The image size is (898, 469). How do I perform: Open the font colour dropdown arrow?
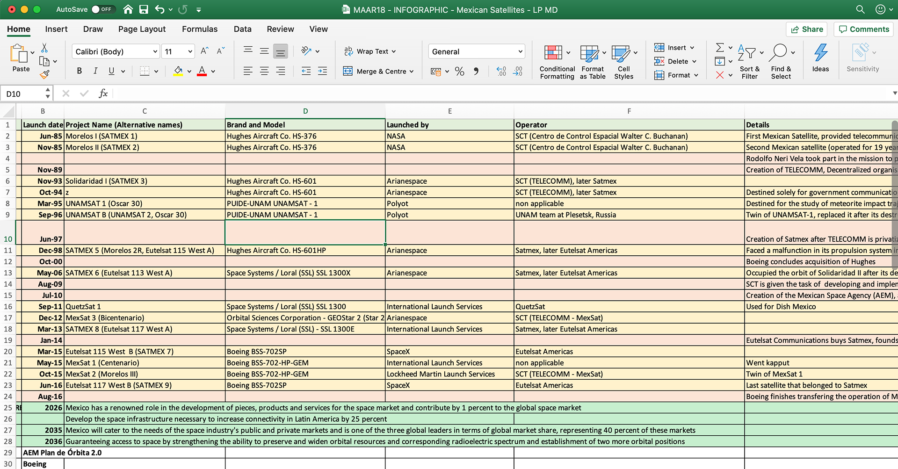213,72
